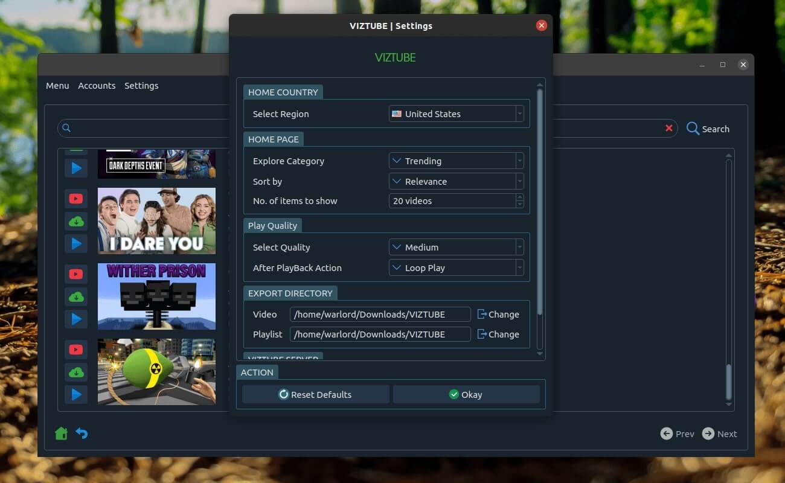Open the Select Region dropdown
Viewport: 785px width, 483px height.
456,114
